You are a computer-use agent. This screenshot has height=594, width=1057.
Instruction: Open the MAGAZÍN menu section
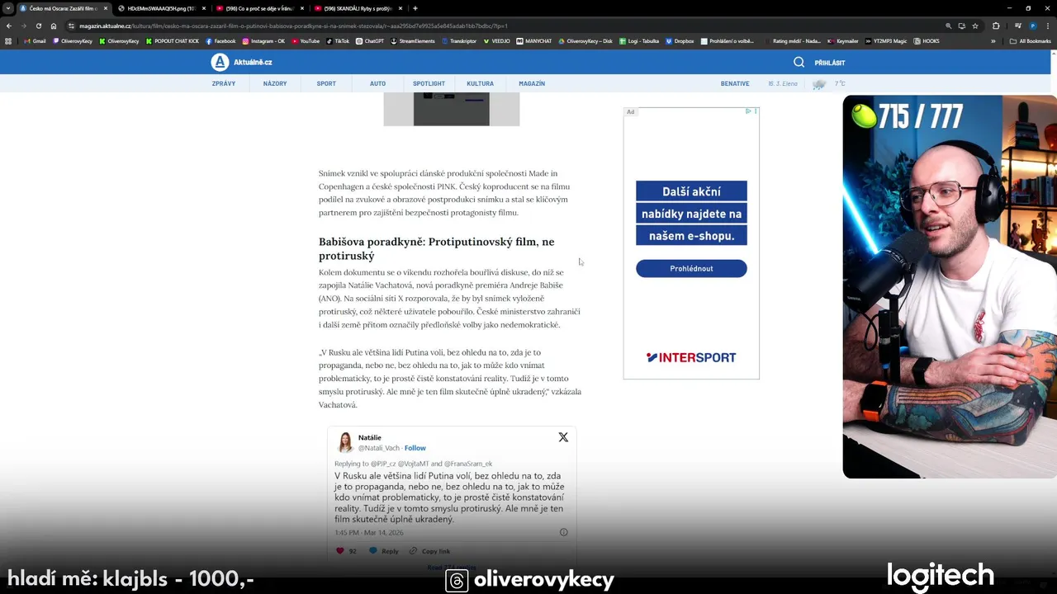coord(532,83)
